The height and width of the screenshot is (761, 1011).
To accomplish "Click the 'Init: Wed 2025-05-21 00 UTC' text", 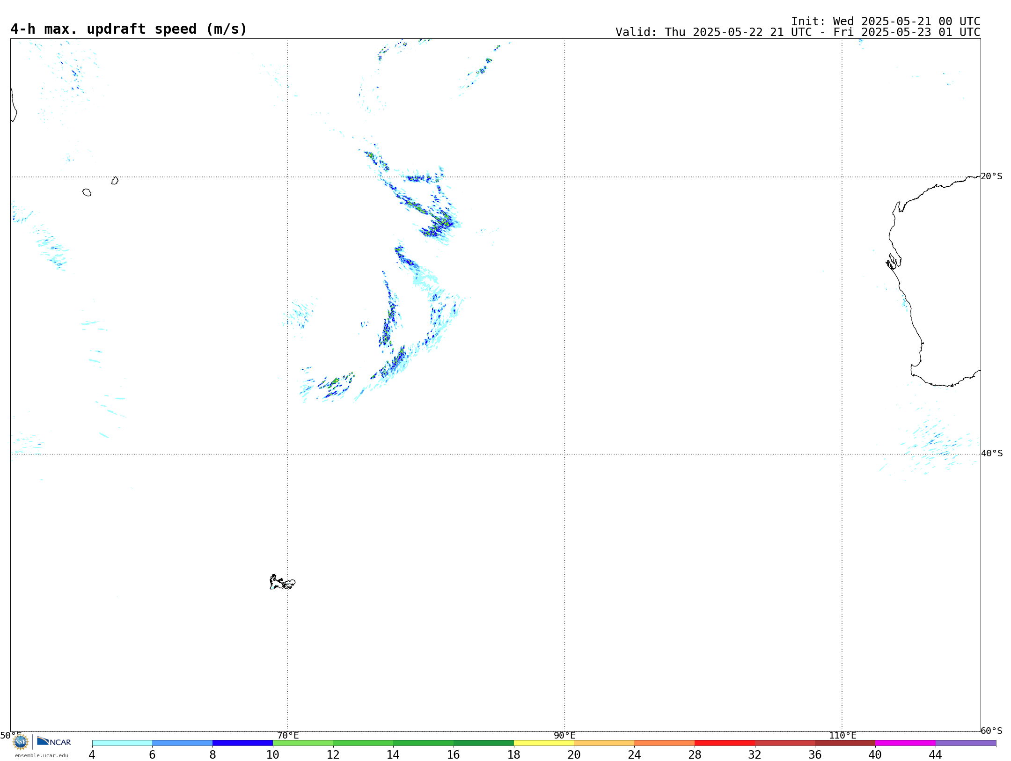I will [886, 22].
